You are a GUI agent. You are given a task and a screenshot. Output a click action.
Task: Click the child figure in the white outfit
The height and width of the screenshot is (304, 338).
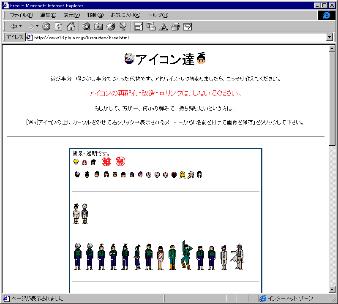click(76, 214)
